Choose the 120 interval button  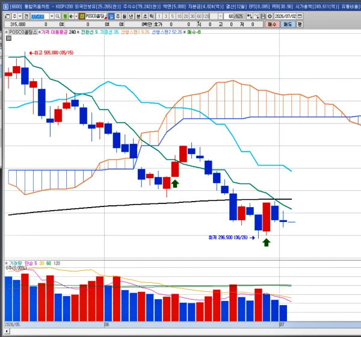pos(206,16)
